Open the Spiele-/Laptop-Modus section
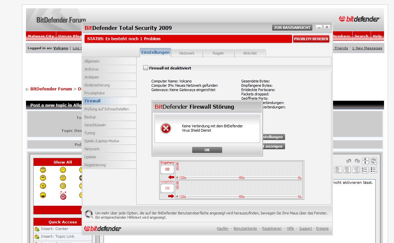 pyautogui.click(x=110, y=141)
